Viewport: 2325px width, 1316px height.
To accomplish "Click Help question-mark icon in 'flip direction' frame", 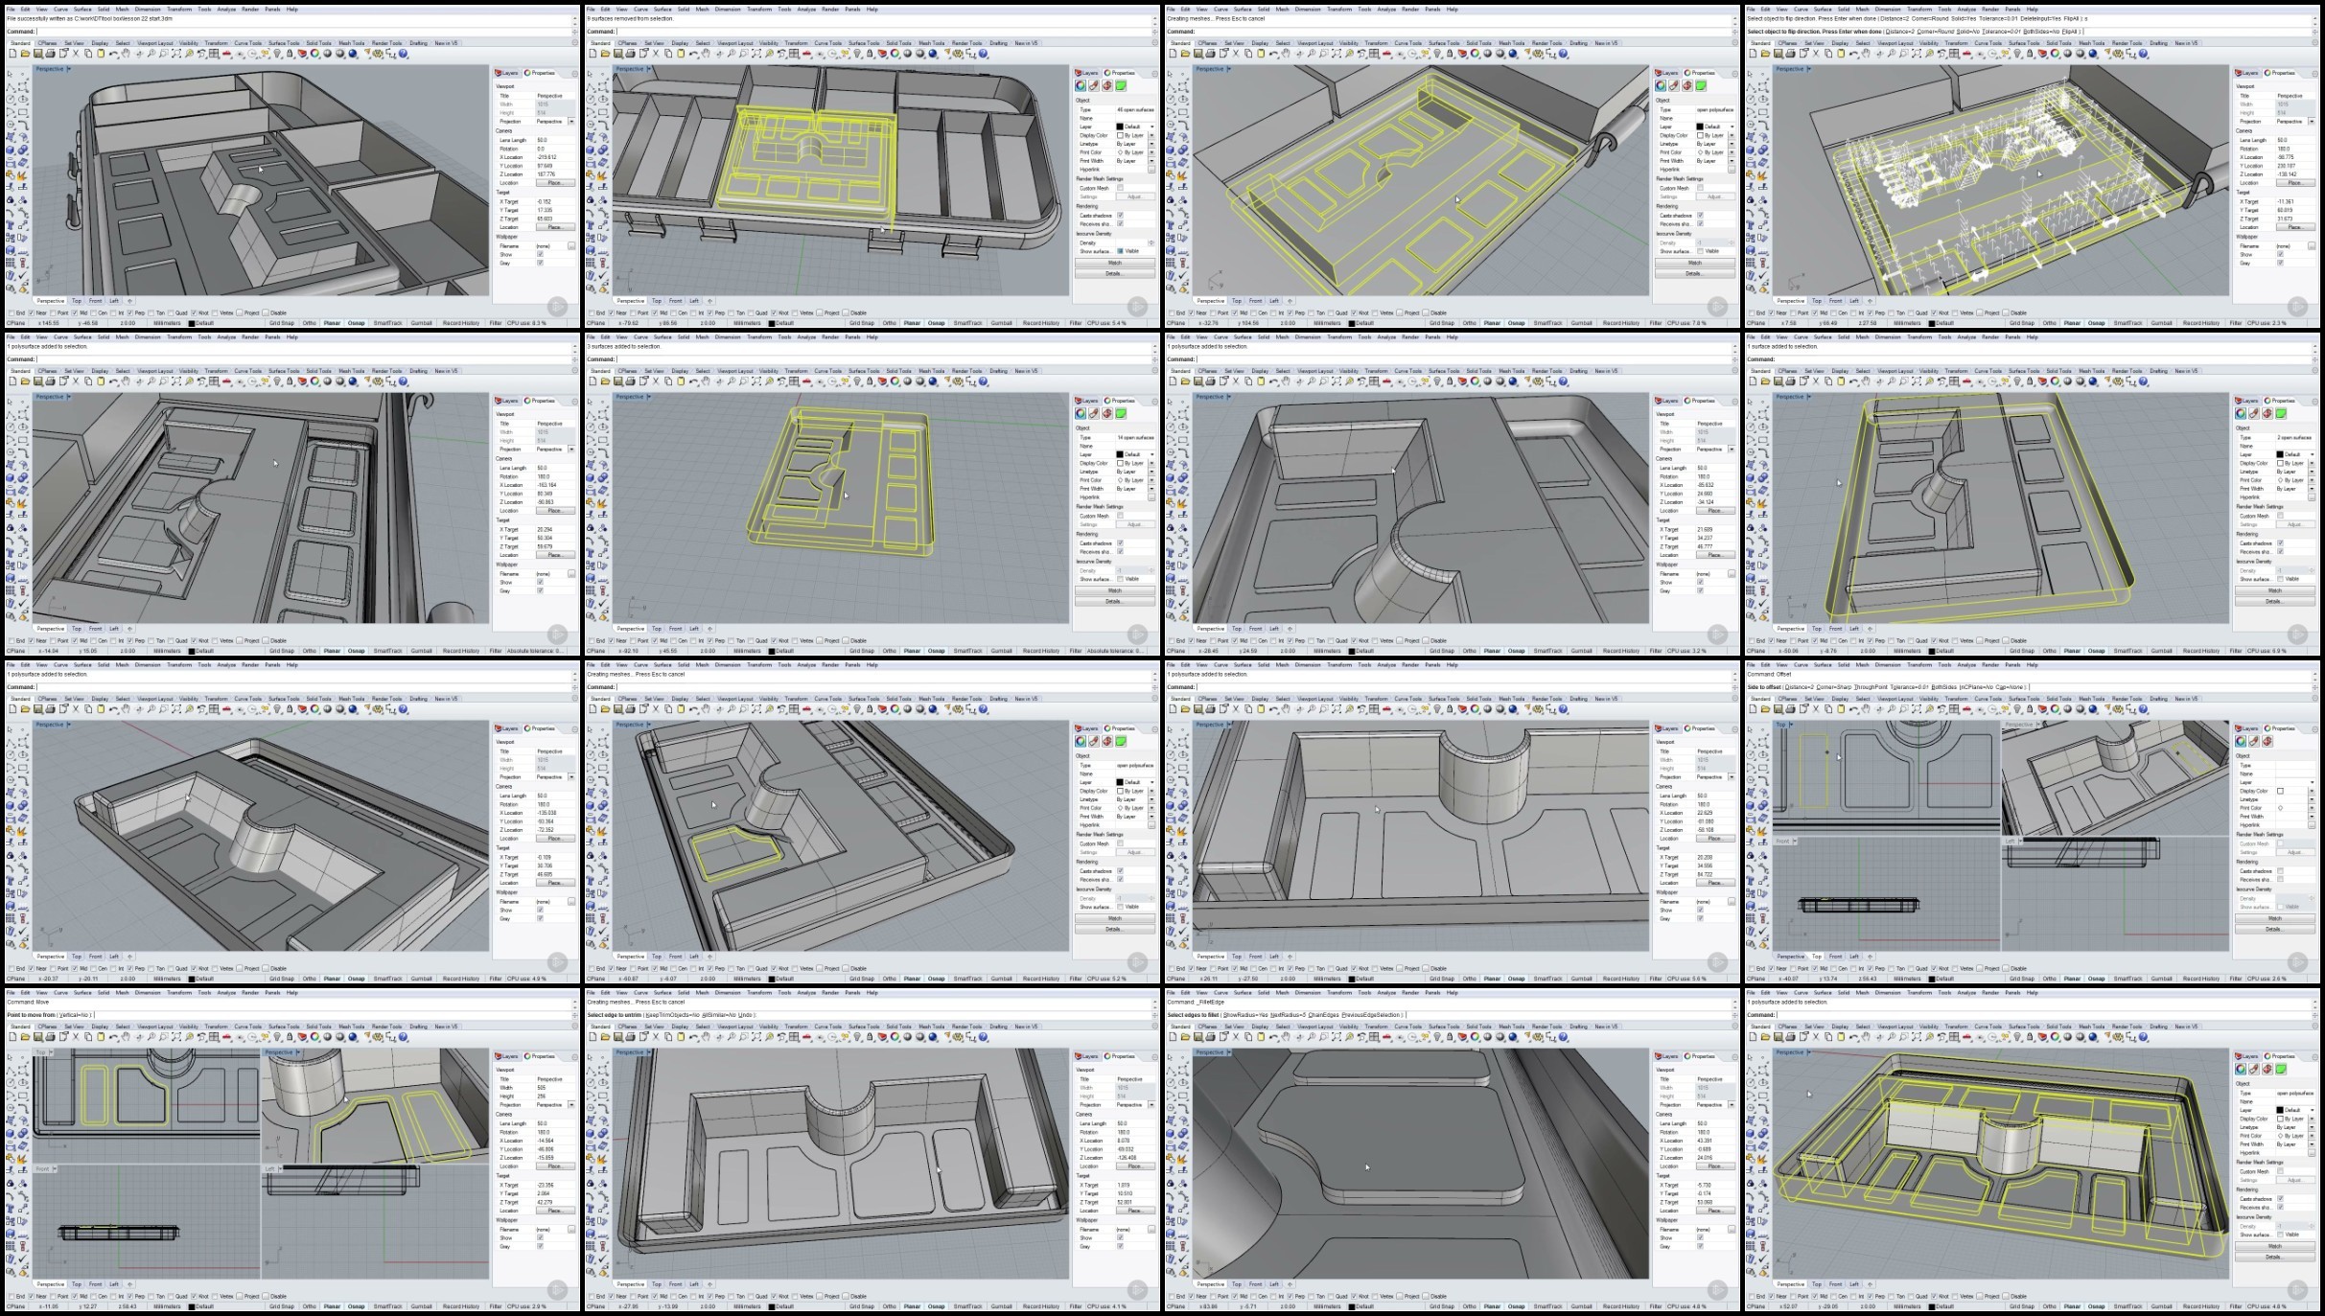I will pos(2143,54).
